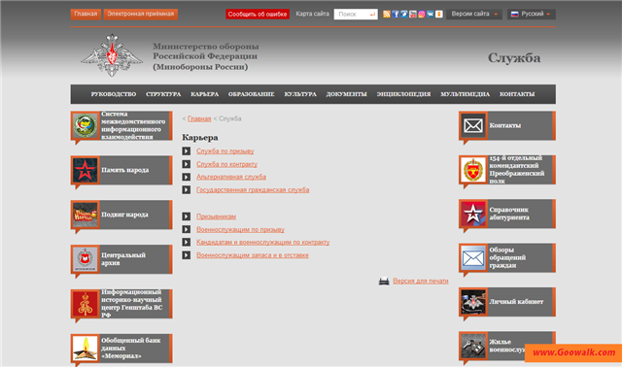Click arrow bullet beside Военнослужащим запаса и в отставке
622x367 pixels.
coord(187,255)
